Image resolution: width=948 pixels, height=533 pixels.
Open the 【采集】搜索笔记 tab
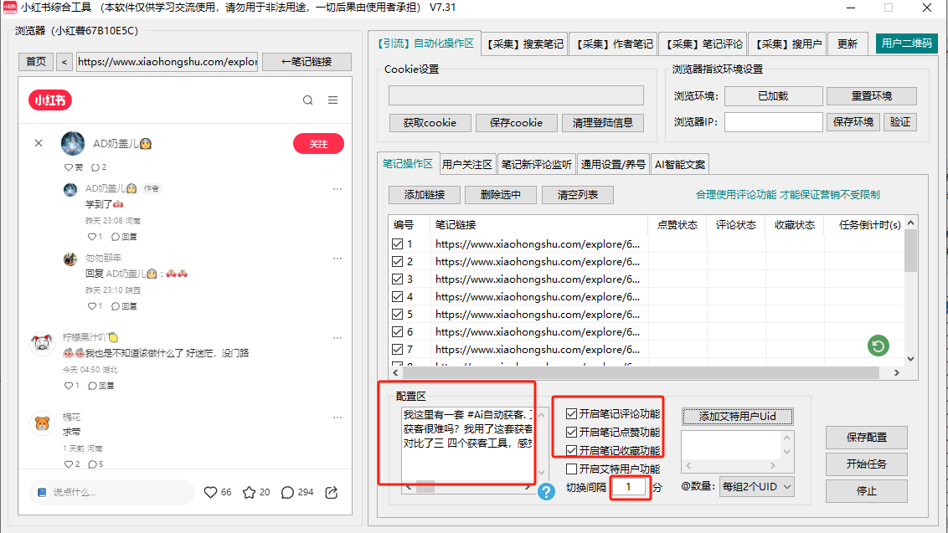[525, 44]
